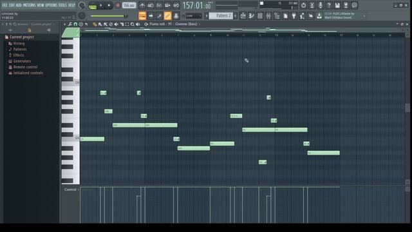
Task: Open the HELP menu
Action: [71, 5]
